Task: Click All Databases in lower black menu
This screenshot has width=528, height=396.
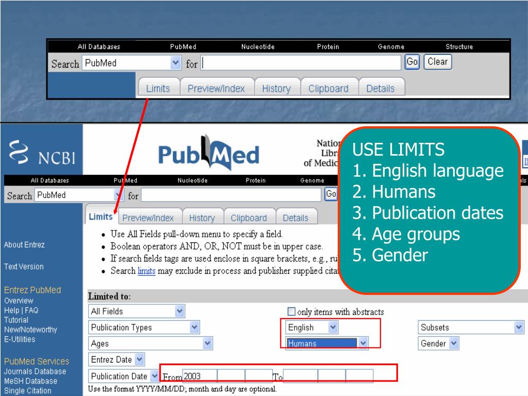Action: (x=50, y=180)
